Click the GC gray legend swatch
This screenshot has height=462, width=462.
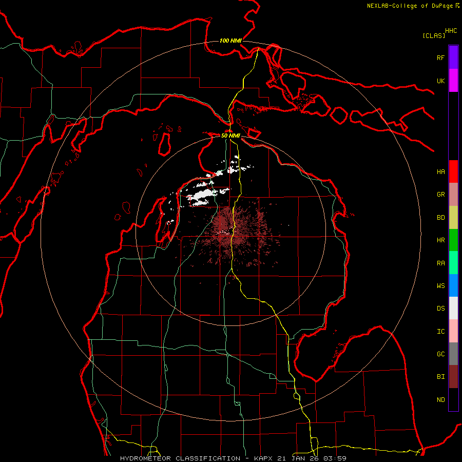453,354
